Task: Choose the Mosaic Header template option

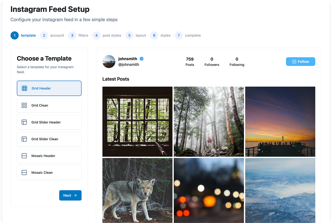Action: (x=49, y=156)
